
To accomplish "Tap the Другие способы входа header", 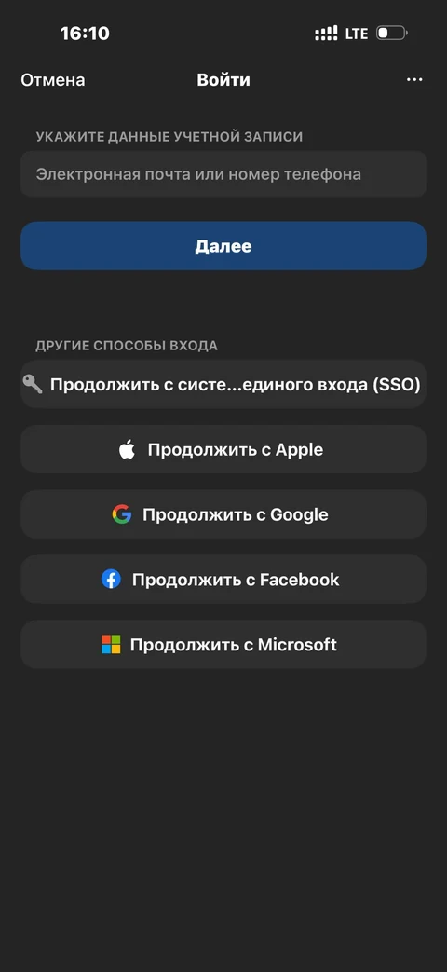I will pos(127,346).
